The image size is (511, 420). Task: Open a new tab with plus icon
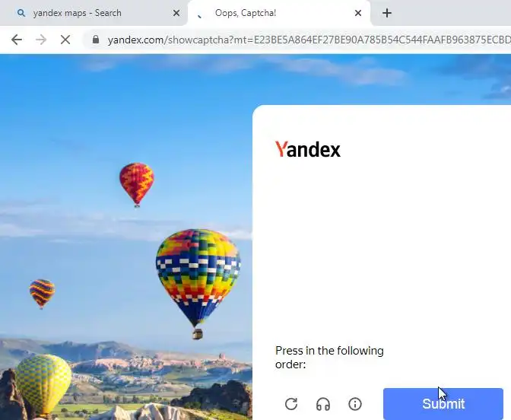(387, 13)
